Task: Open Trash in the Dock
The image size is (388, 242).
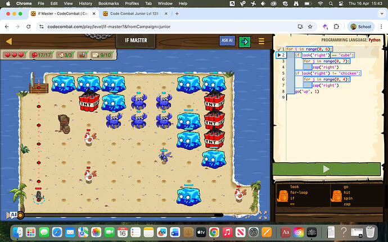Action: pos(370,232)
